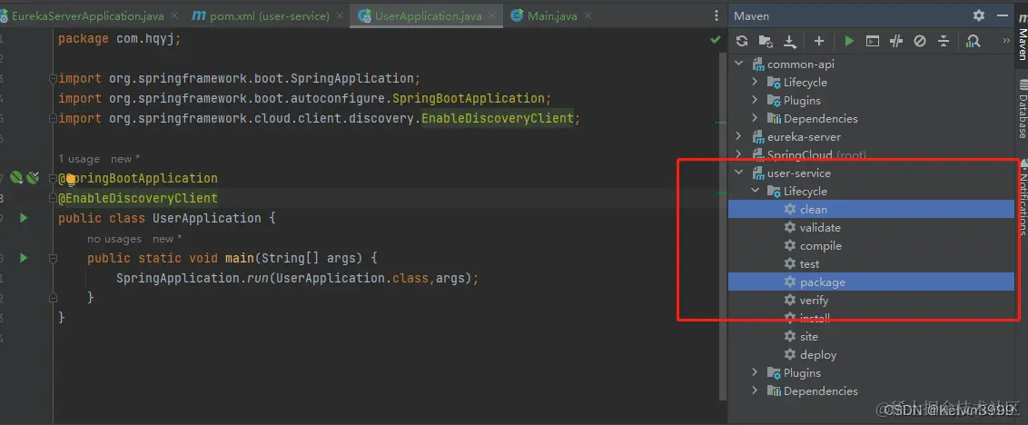Click the 'no usages' inlay hint

coord(114,239)
